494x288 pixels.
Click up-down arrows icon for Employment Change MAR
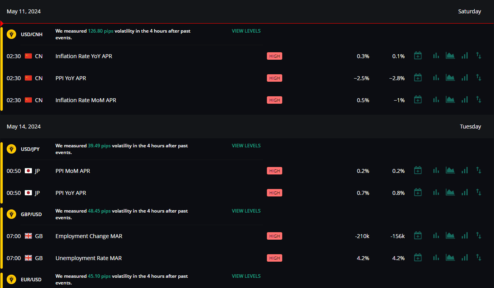click(479, 236)
